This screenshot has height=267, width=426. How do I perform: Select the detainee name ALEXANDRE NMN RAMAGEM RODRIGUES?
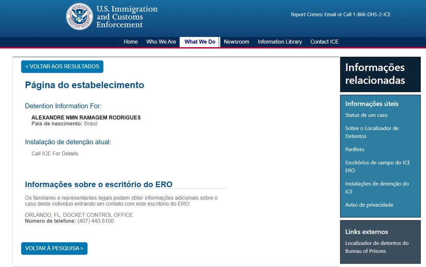(85, 117)
